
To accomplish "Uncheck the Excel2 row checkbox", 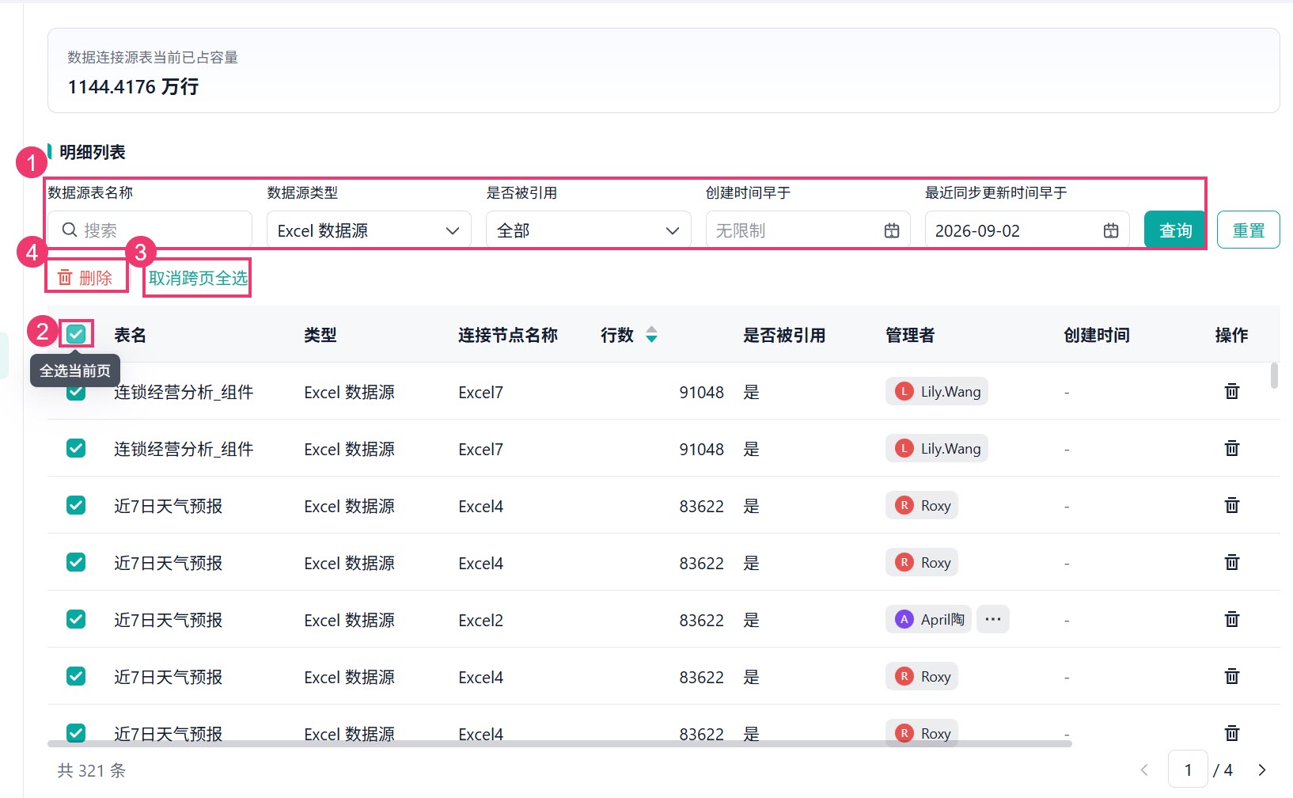I will 76,619.
